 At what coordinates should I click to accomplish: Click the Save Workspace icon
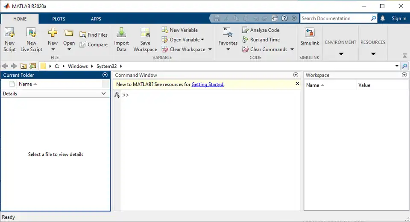[145, 33]
